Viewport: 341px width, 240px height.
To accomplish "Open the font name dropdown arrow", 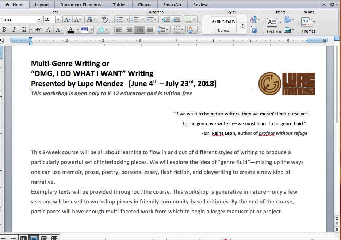I will click(x=39, y=20).
